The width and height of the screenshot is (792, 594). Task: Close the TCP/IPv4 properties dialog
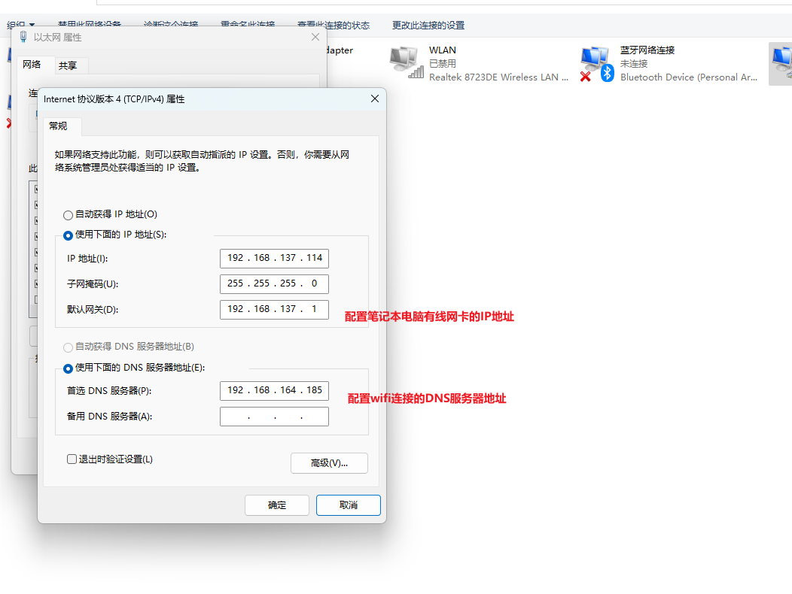click(374, 98)
